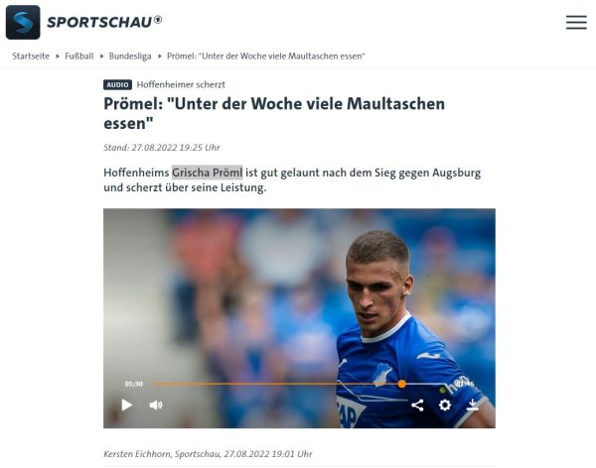Click the orange playback position handle
Viewport: 596px width, 468px height.
(401, 384)
